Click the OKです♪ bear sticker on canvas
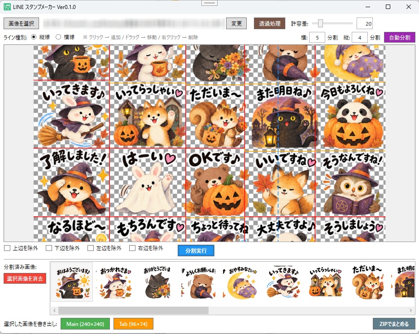The image size is (419, 334). point(215,182)
